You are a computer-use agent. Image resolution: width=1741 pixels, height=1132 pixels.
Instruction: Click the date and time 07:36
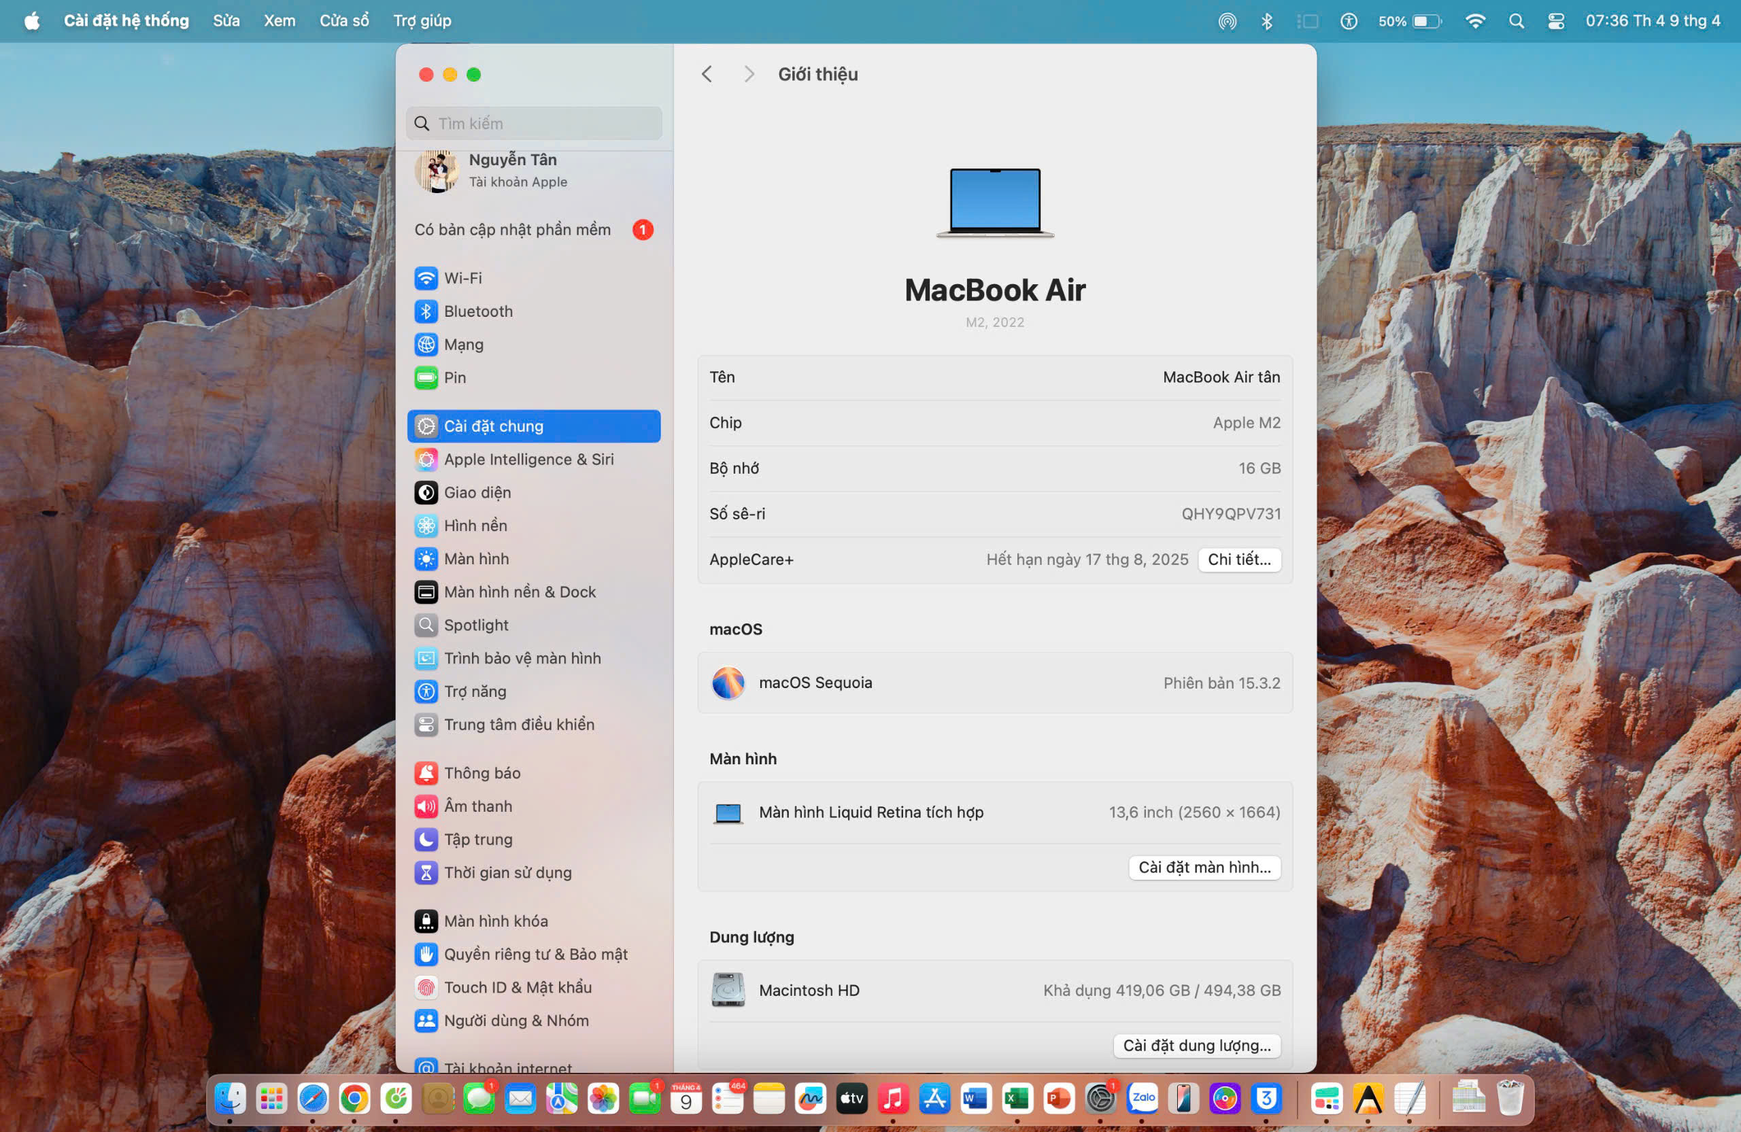point(1652,20)
